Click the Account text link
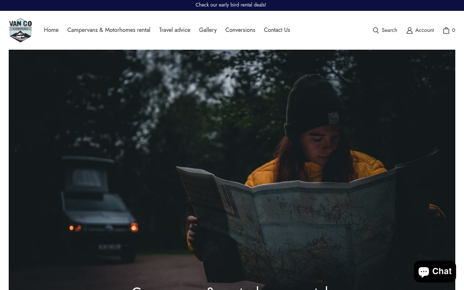Viewport: 464px width, 290px height. pos(424,30)
